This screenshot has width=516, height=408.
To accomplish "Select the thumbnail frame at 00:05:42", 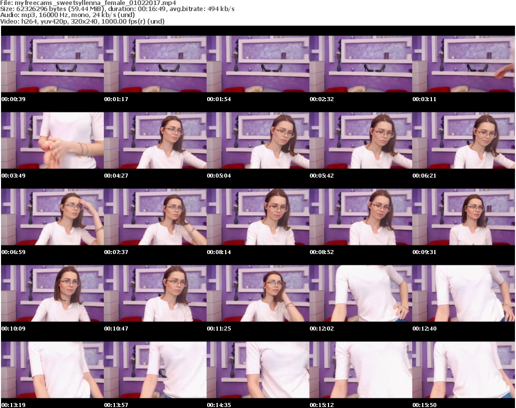I will click(x=361, y=140).
